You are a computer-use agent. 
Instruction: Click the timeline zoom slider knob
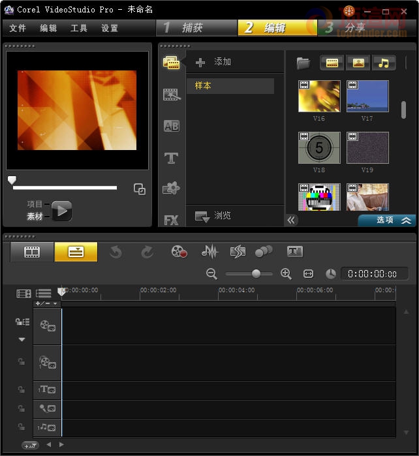pyautogui.click(x=256, y=273)
